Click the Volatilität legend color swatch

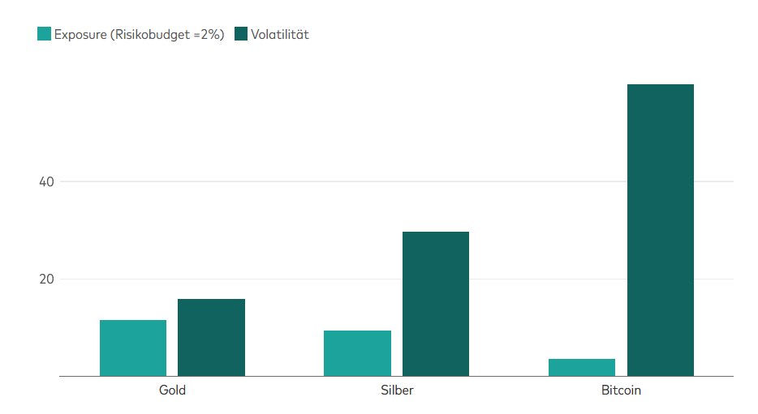[x=241, y=34]
